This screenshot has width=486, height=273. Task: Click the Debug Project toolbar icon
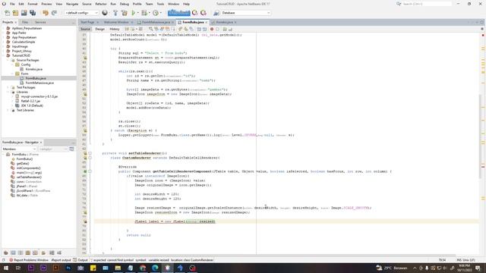point(144,13)
